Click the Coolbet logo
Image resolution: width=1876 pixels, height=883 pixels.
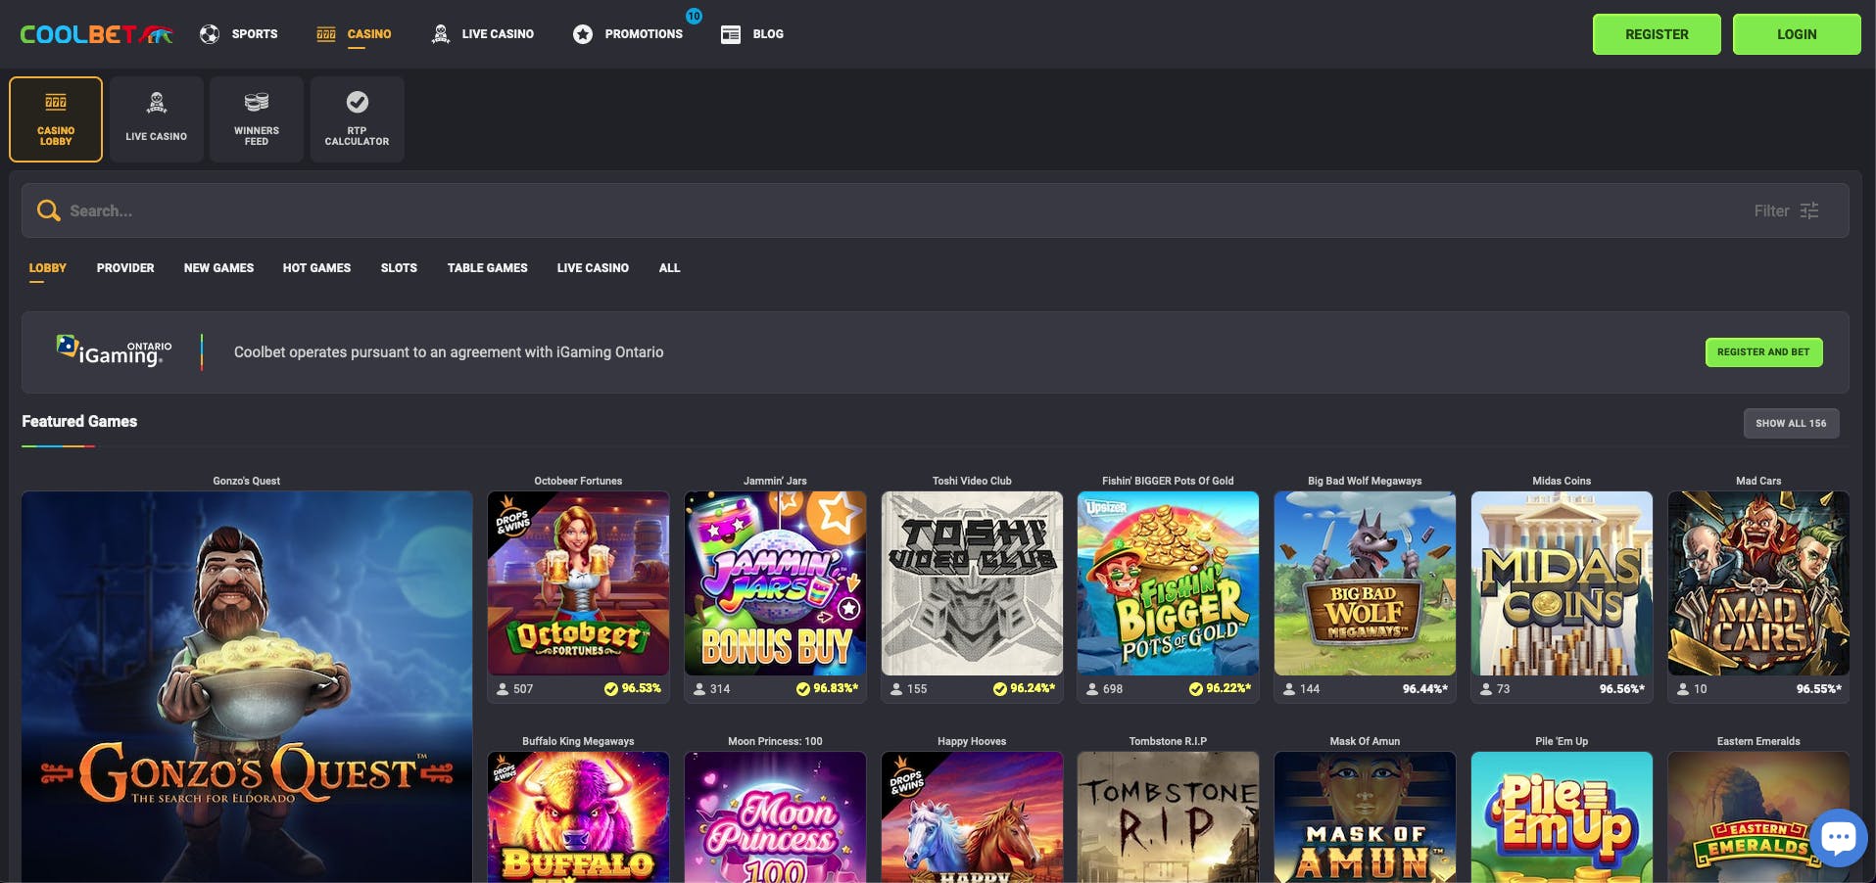(96, 34)
